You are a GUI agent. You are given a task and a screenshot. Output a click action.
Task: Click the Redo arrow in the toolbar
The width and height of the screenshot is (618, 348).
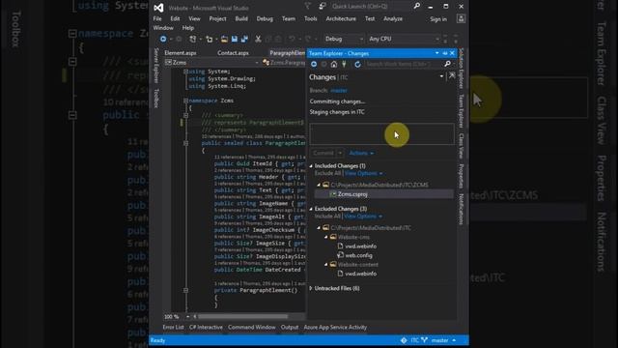pos(308,39)
